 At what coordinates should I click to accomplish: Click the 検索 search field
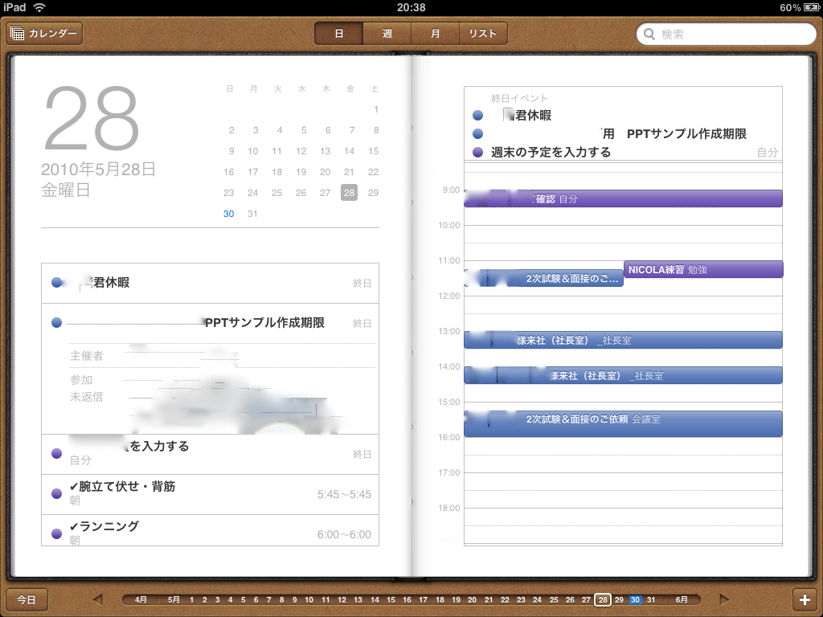coord(731,35)
